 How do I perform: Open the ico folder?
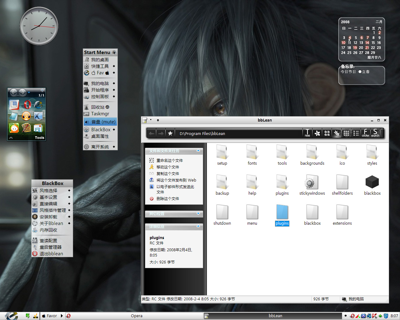(342, 155)
